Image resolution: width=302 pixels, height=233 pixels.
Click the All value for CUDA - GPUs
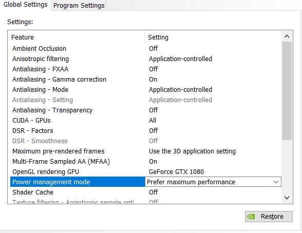tap(153, 121)
